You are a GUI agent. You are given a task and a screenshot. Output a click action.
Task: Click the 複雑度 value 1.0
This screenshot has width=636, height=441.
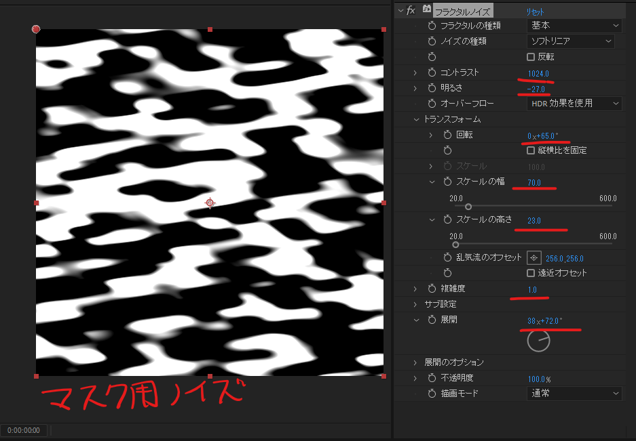(x=532, y=290)
